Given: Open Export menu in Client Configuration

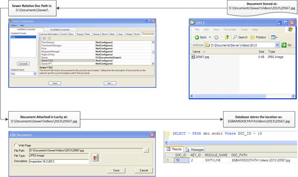Looking at the screenshot, I should 14,25.
